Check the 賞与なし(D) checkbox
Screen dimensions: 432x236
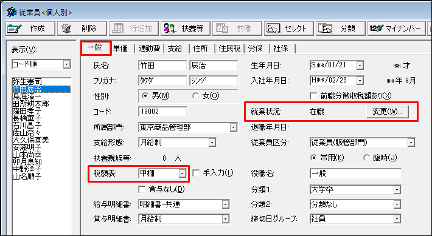142,189
